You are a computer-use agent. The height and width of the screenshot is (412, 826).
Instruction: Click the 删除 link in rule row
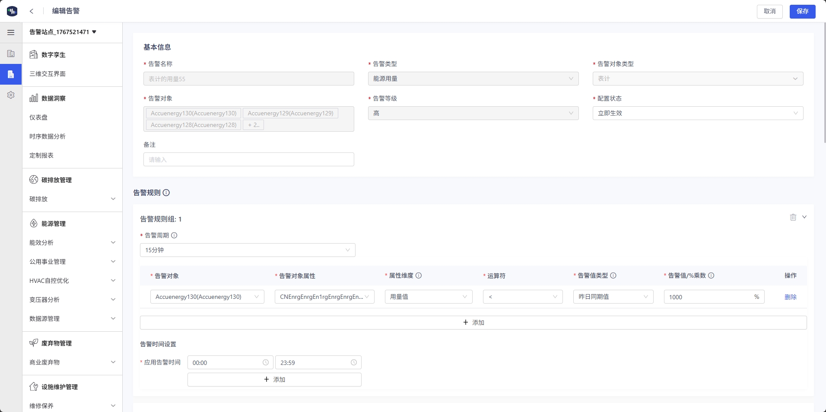click(x=790, y=297)
